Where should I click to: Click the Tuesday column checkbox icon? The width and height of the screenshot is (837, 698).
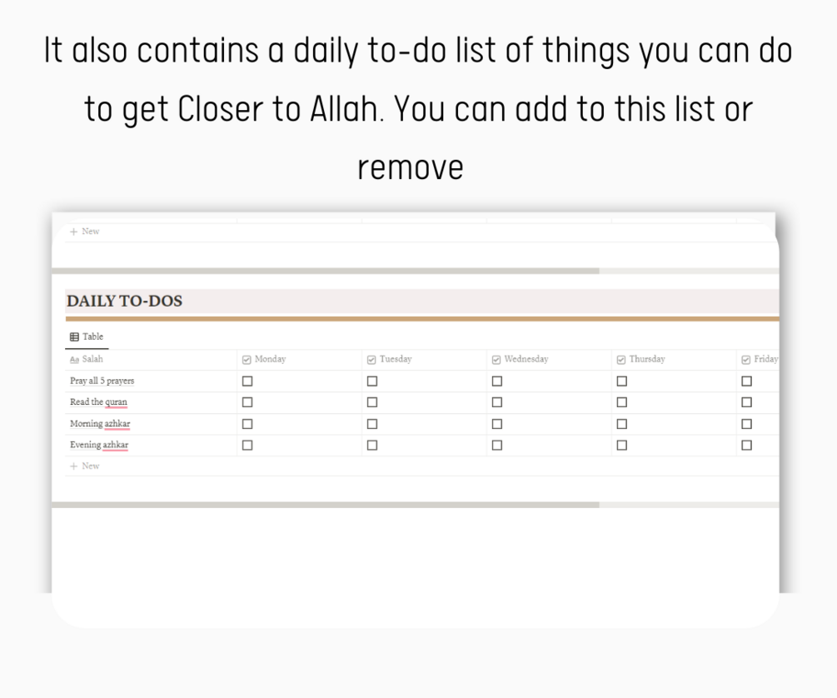[x=371, y=360]
